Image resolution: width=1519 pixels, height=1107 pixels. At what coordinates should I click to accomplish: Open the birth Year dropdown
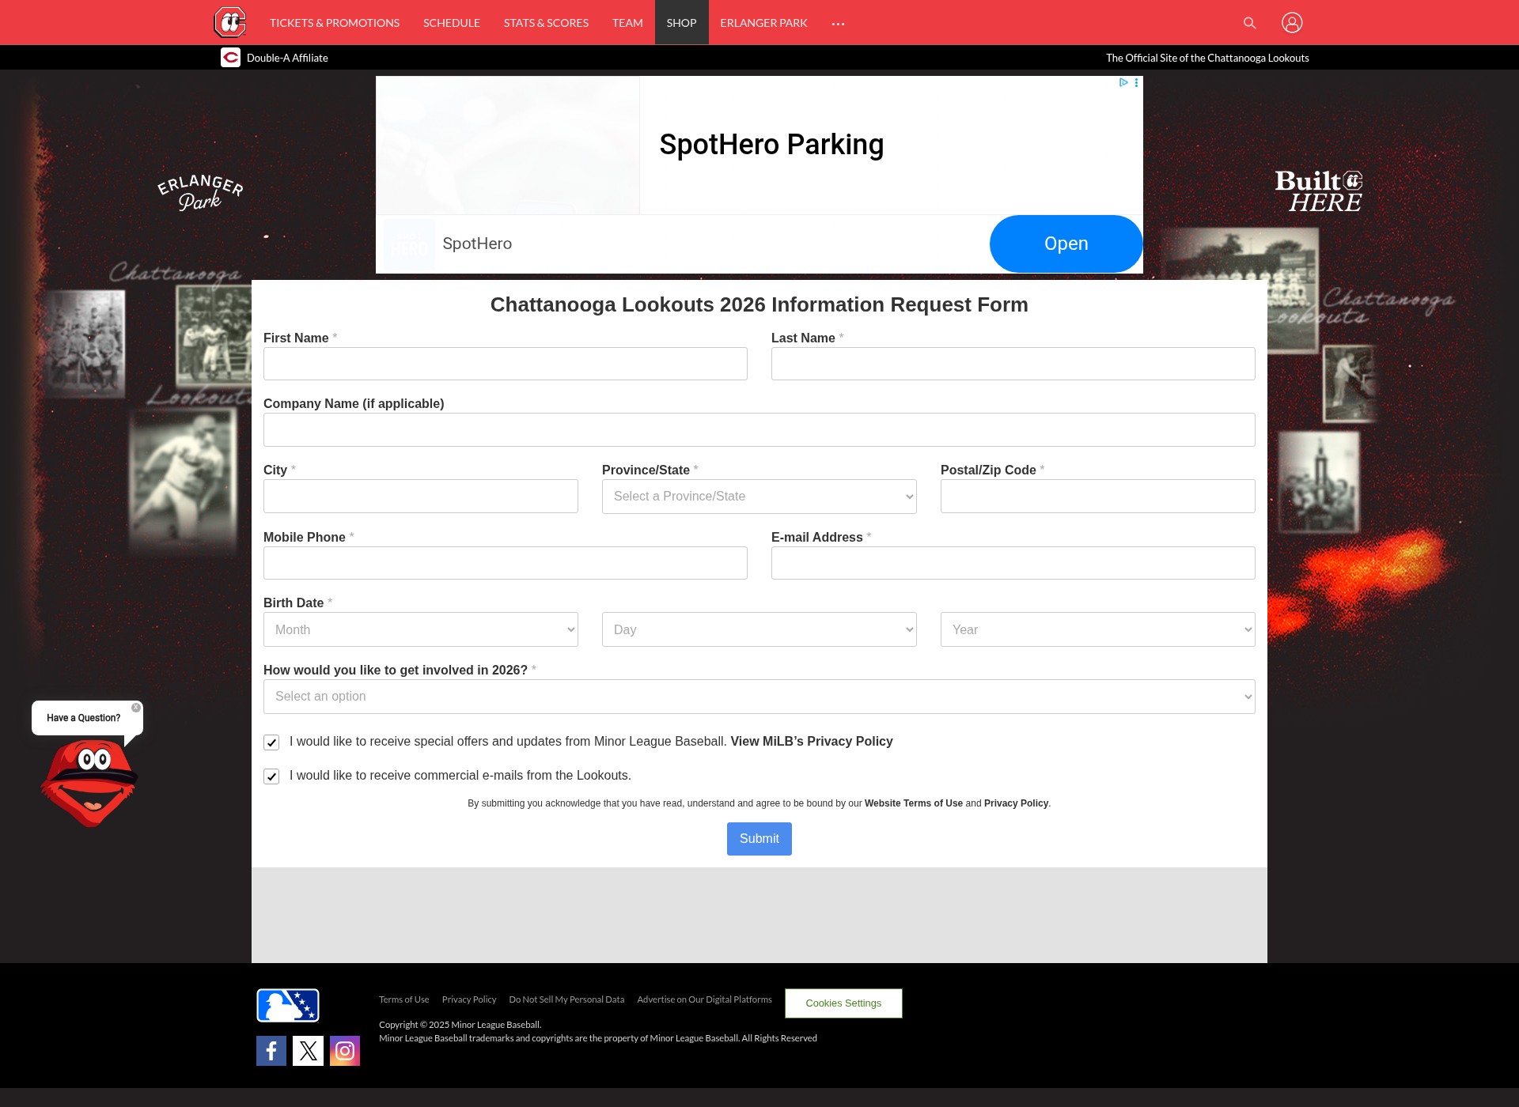pos(1098,629)
